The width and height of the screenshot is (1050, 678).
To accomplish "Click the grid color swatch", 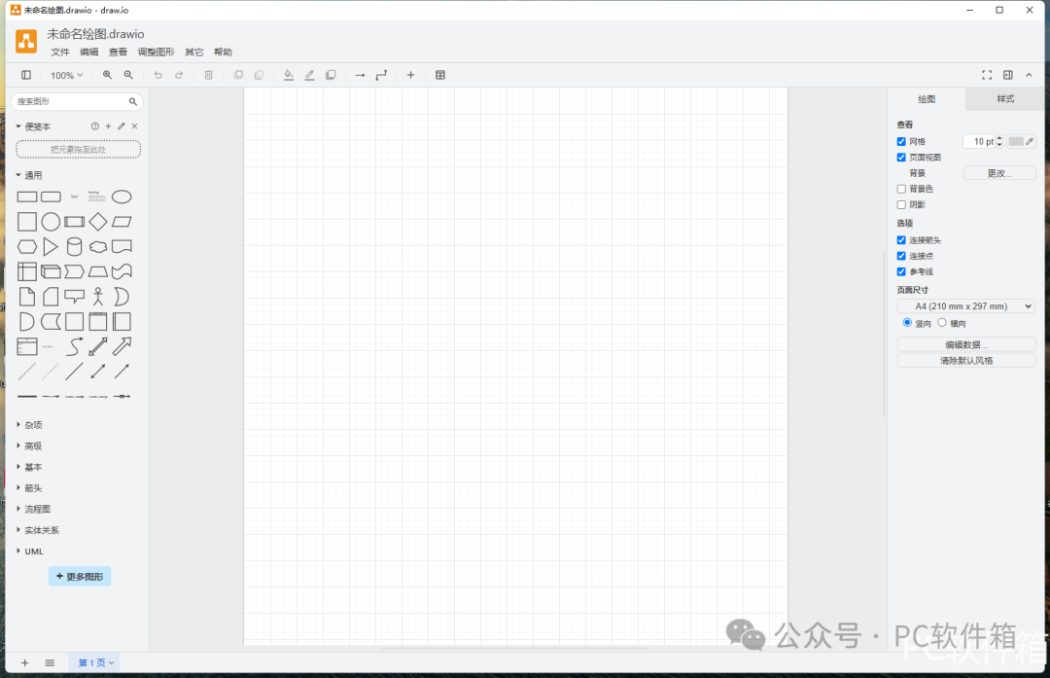I will tap(1016, 142).
